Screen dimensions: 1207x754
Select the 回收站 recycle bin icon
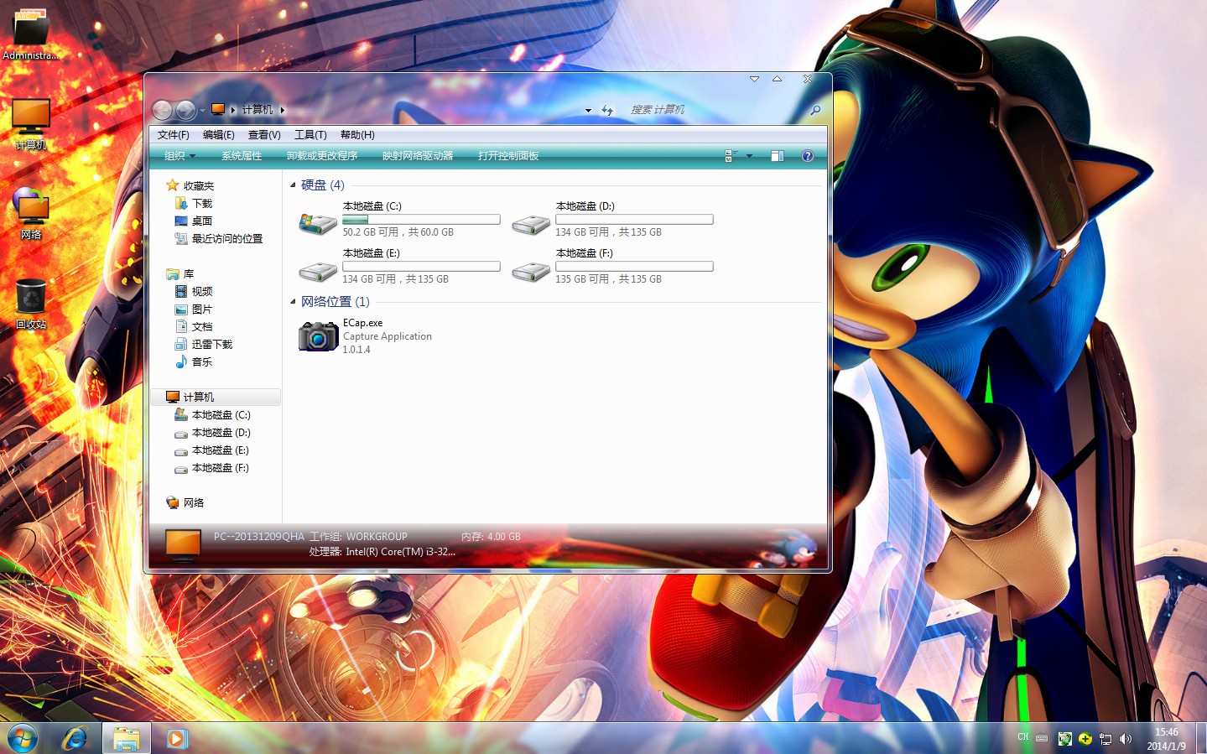tap(31, 303)
